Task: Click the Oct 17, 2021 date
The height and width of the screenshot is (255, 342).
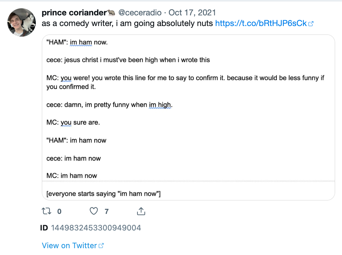Action: point(192,13)
